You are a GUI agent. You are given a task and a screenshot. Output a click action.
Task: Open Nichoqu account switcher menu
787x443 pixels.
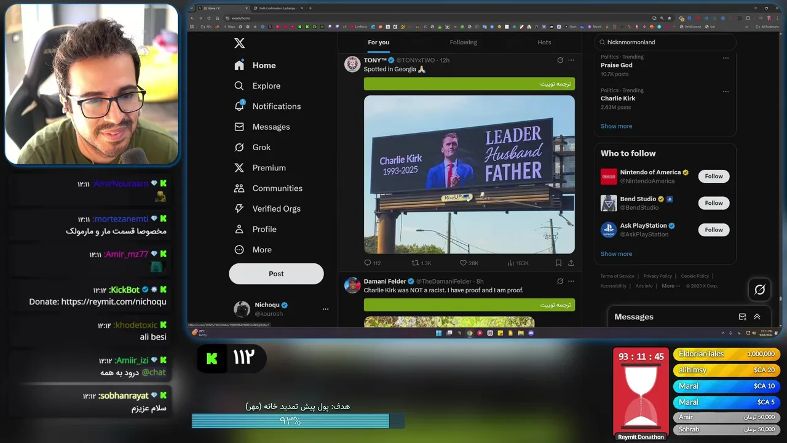[x=325, y=309]
